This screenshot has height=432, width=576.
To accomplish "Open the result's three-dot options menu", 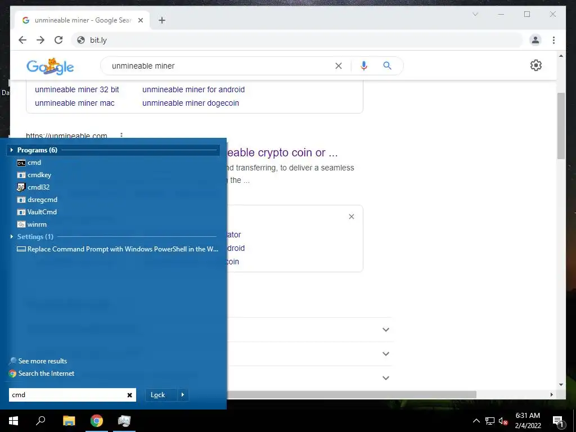I will pyautogui.click(x=121, y=136).
